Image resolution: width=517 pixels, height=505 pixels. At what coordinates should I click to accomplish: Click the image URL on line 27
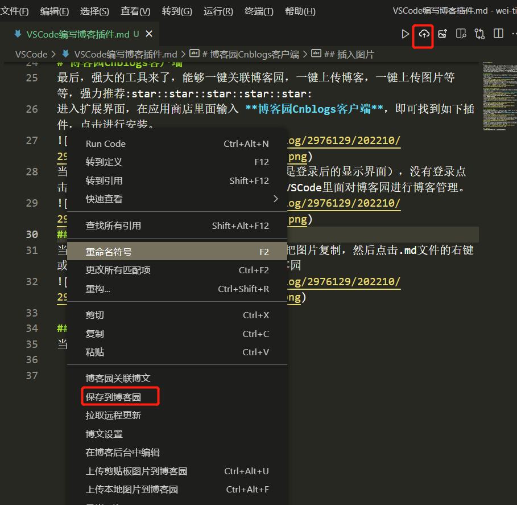(344, 141)
